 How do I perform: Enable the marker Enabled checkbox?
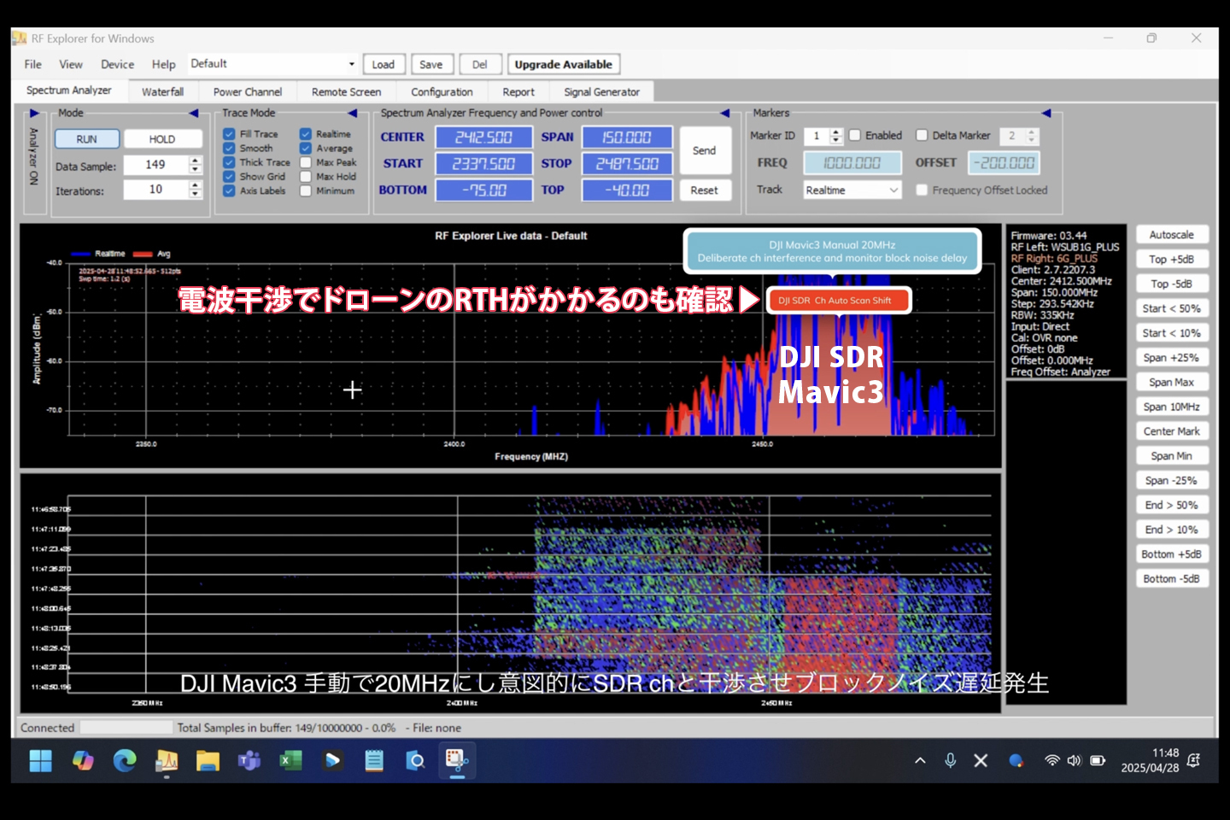[857, 135]
